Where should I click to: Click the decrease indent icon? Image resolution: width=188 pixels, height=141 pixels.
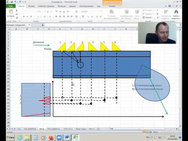68,16
